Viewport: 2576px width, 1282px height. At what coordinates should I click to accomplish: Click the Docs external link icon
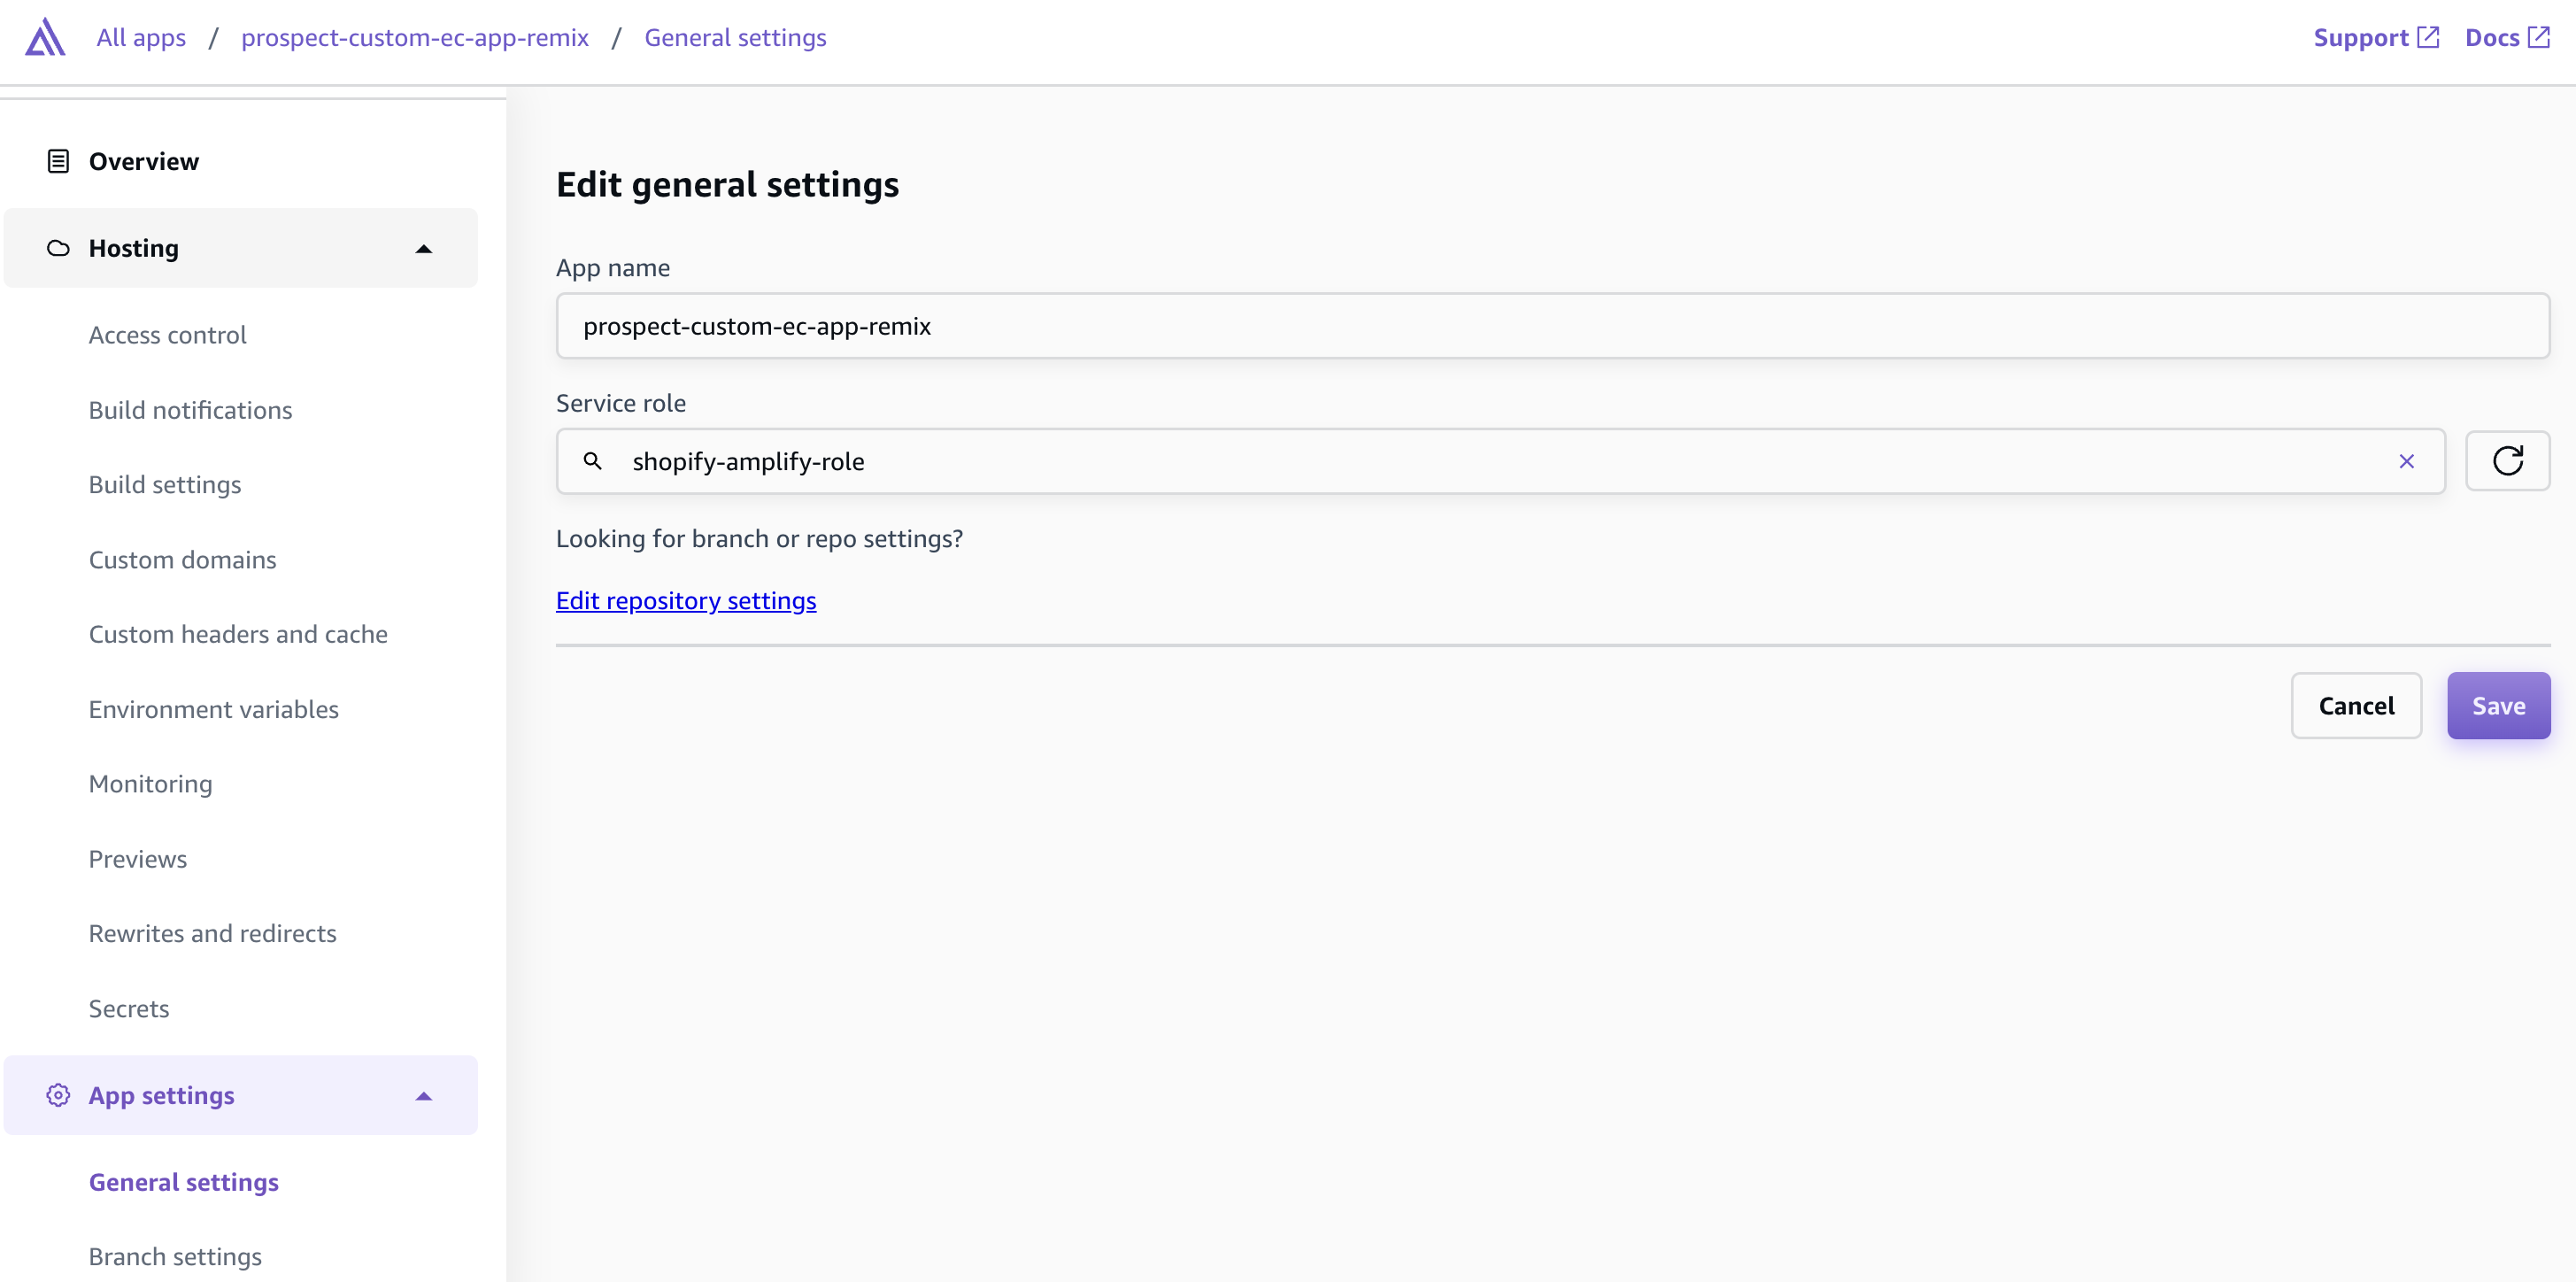[x=2539, y=37]
